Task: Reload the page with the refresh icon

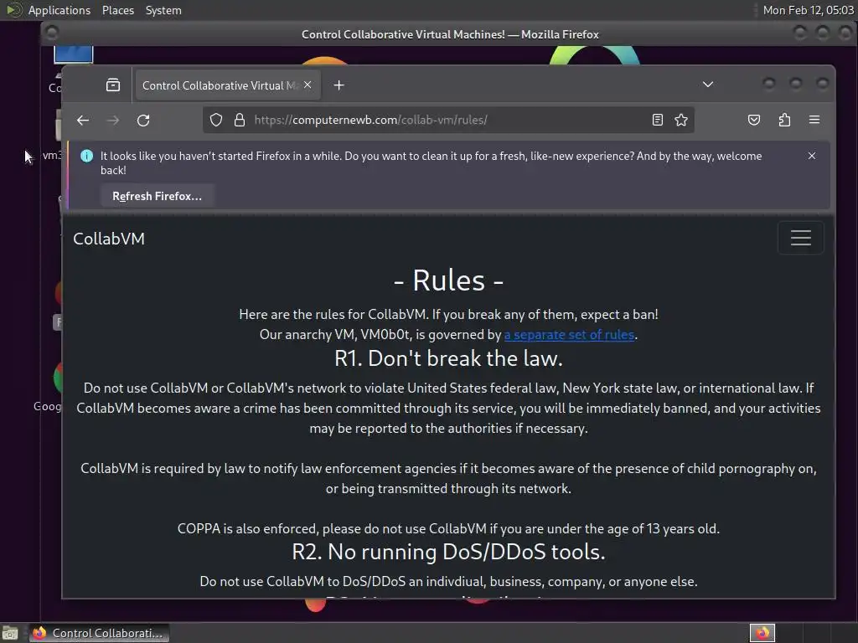Action: [x=143, y=121]
